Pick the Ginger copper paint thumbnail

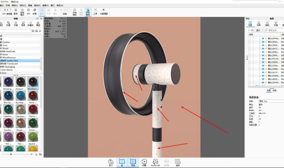pos(21,123)
